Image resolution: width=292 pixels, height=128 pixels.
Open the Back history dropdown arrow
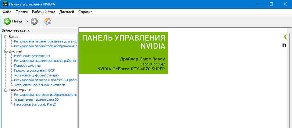pyautogui.click(x=27, y=21)
